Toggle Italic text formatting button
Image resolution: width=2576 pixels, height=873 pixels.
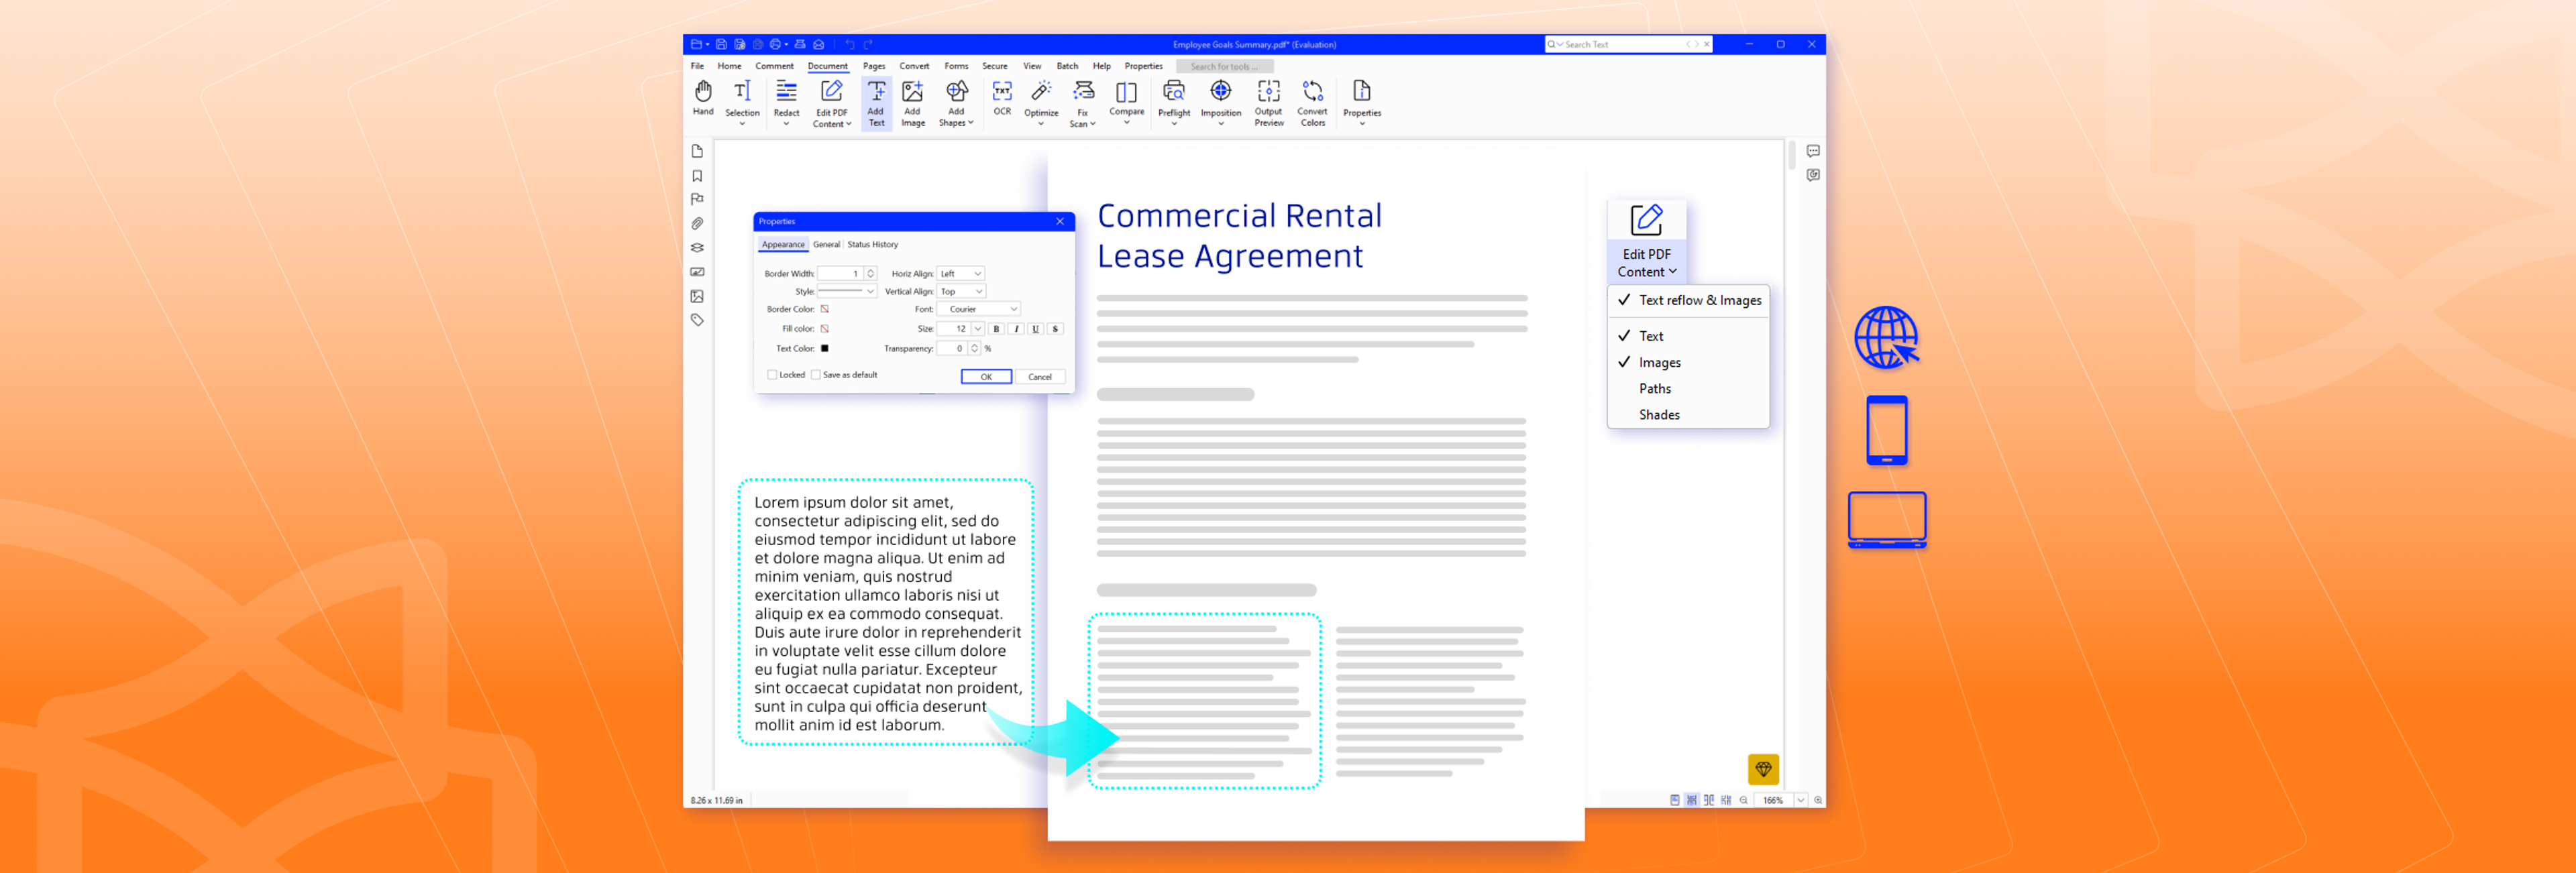pyautogui.click(x=1016, y=328)
